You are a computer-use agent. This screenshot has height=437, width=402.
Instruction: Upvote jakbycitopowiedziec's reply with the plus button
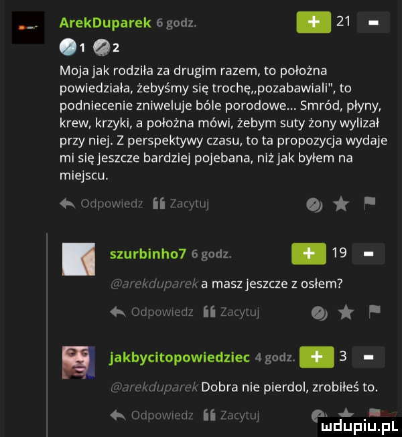[x=317, y=357]
